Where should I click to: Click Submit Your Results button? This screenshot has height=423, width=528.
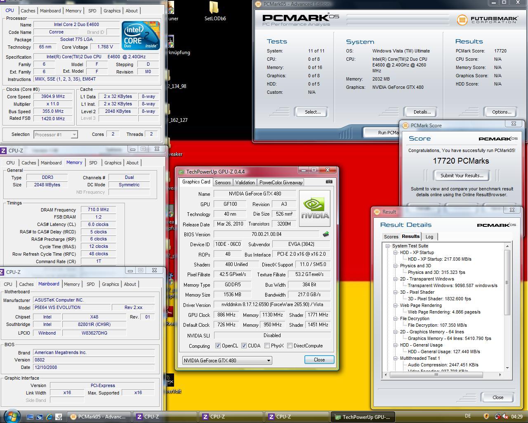(x=461, y=176)
